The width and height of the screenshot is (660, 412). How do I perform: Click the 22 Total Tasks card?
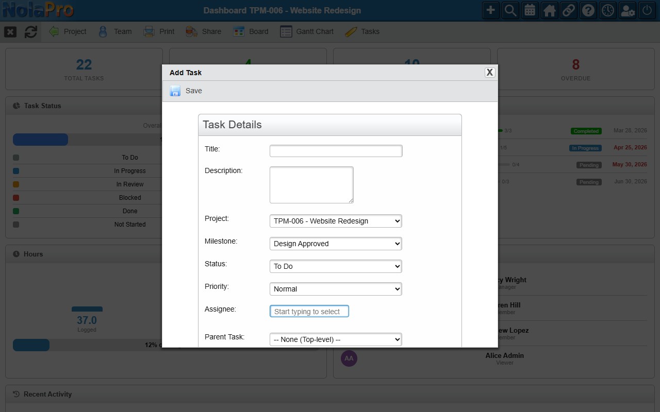click(84, 70)
